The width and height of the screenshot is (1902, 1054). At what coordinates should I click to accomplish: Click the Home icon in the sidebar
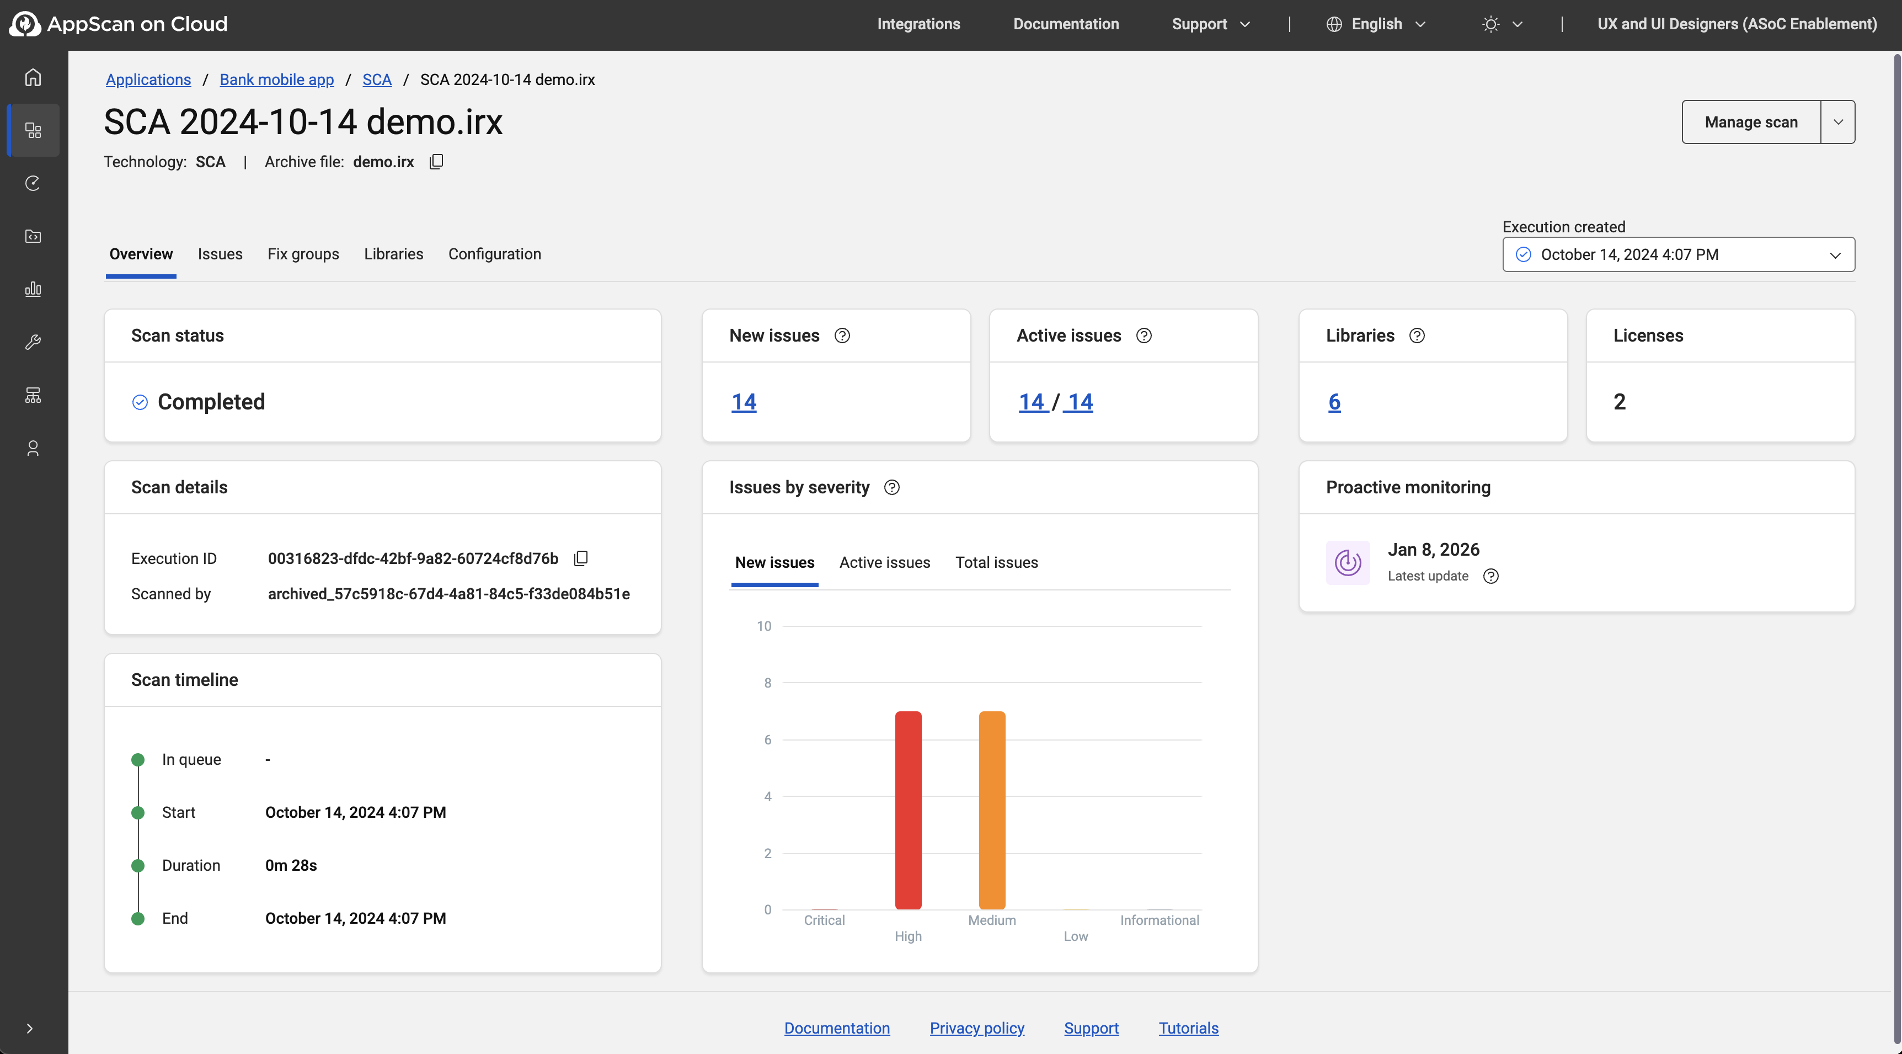point(33,77)
